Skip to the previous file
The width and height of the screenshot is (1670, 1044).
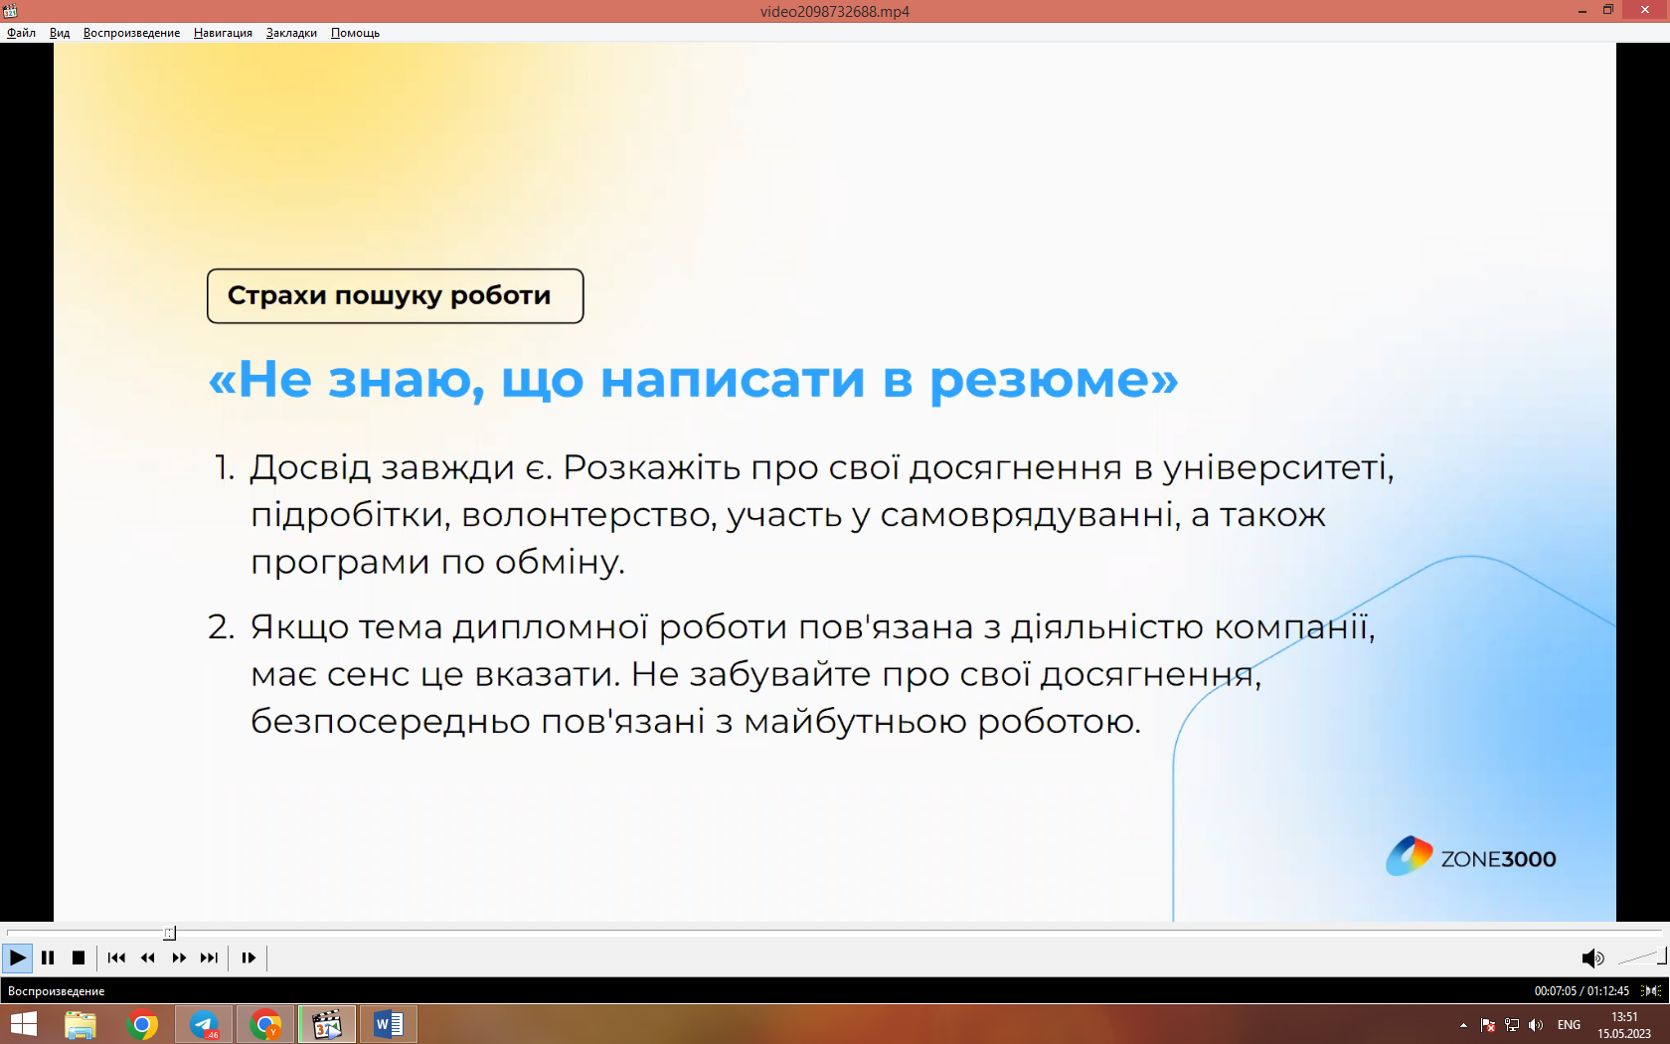pyautogui.click(x=116, y=957)
